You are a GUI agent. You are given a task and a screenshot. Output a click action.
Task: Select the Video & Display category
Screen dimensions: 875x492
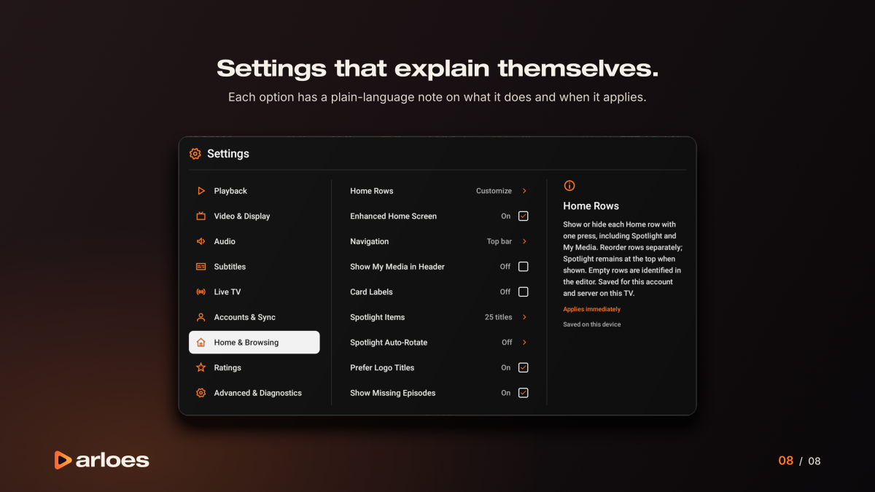pyautogui.click(x=254, y=216)
